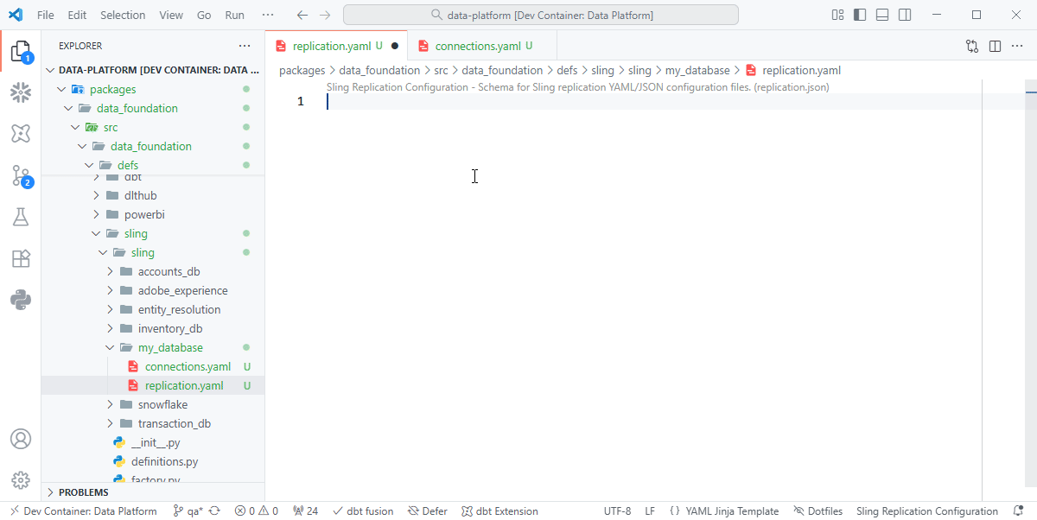Open the Python extension sidebar icon
Screen dimensions: 1037x520
(x=22, y=300)
